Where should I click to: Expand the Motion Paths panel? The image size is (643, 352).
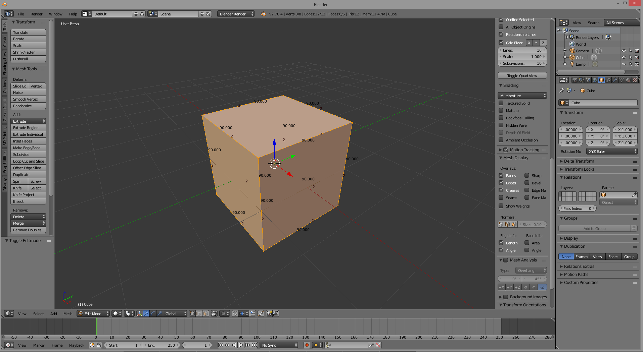tap(576, 274)
